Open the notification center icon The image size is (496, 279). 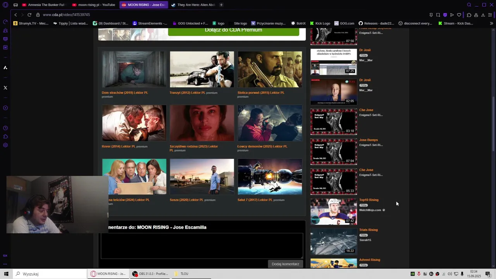click(x=488, y=274)
